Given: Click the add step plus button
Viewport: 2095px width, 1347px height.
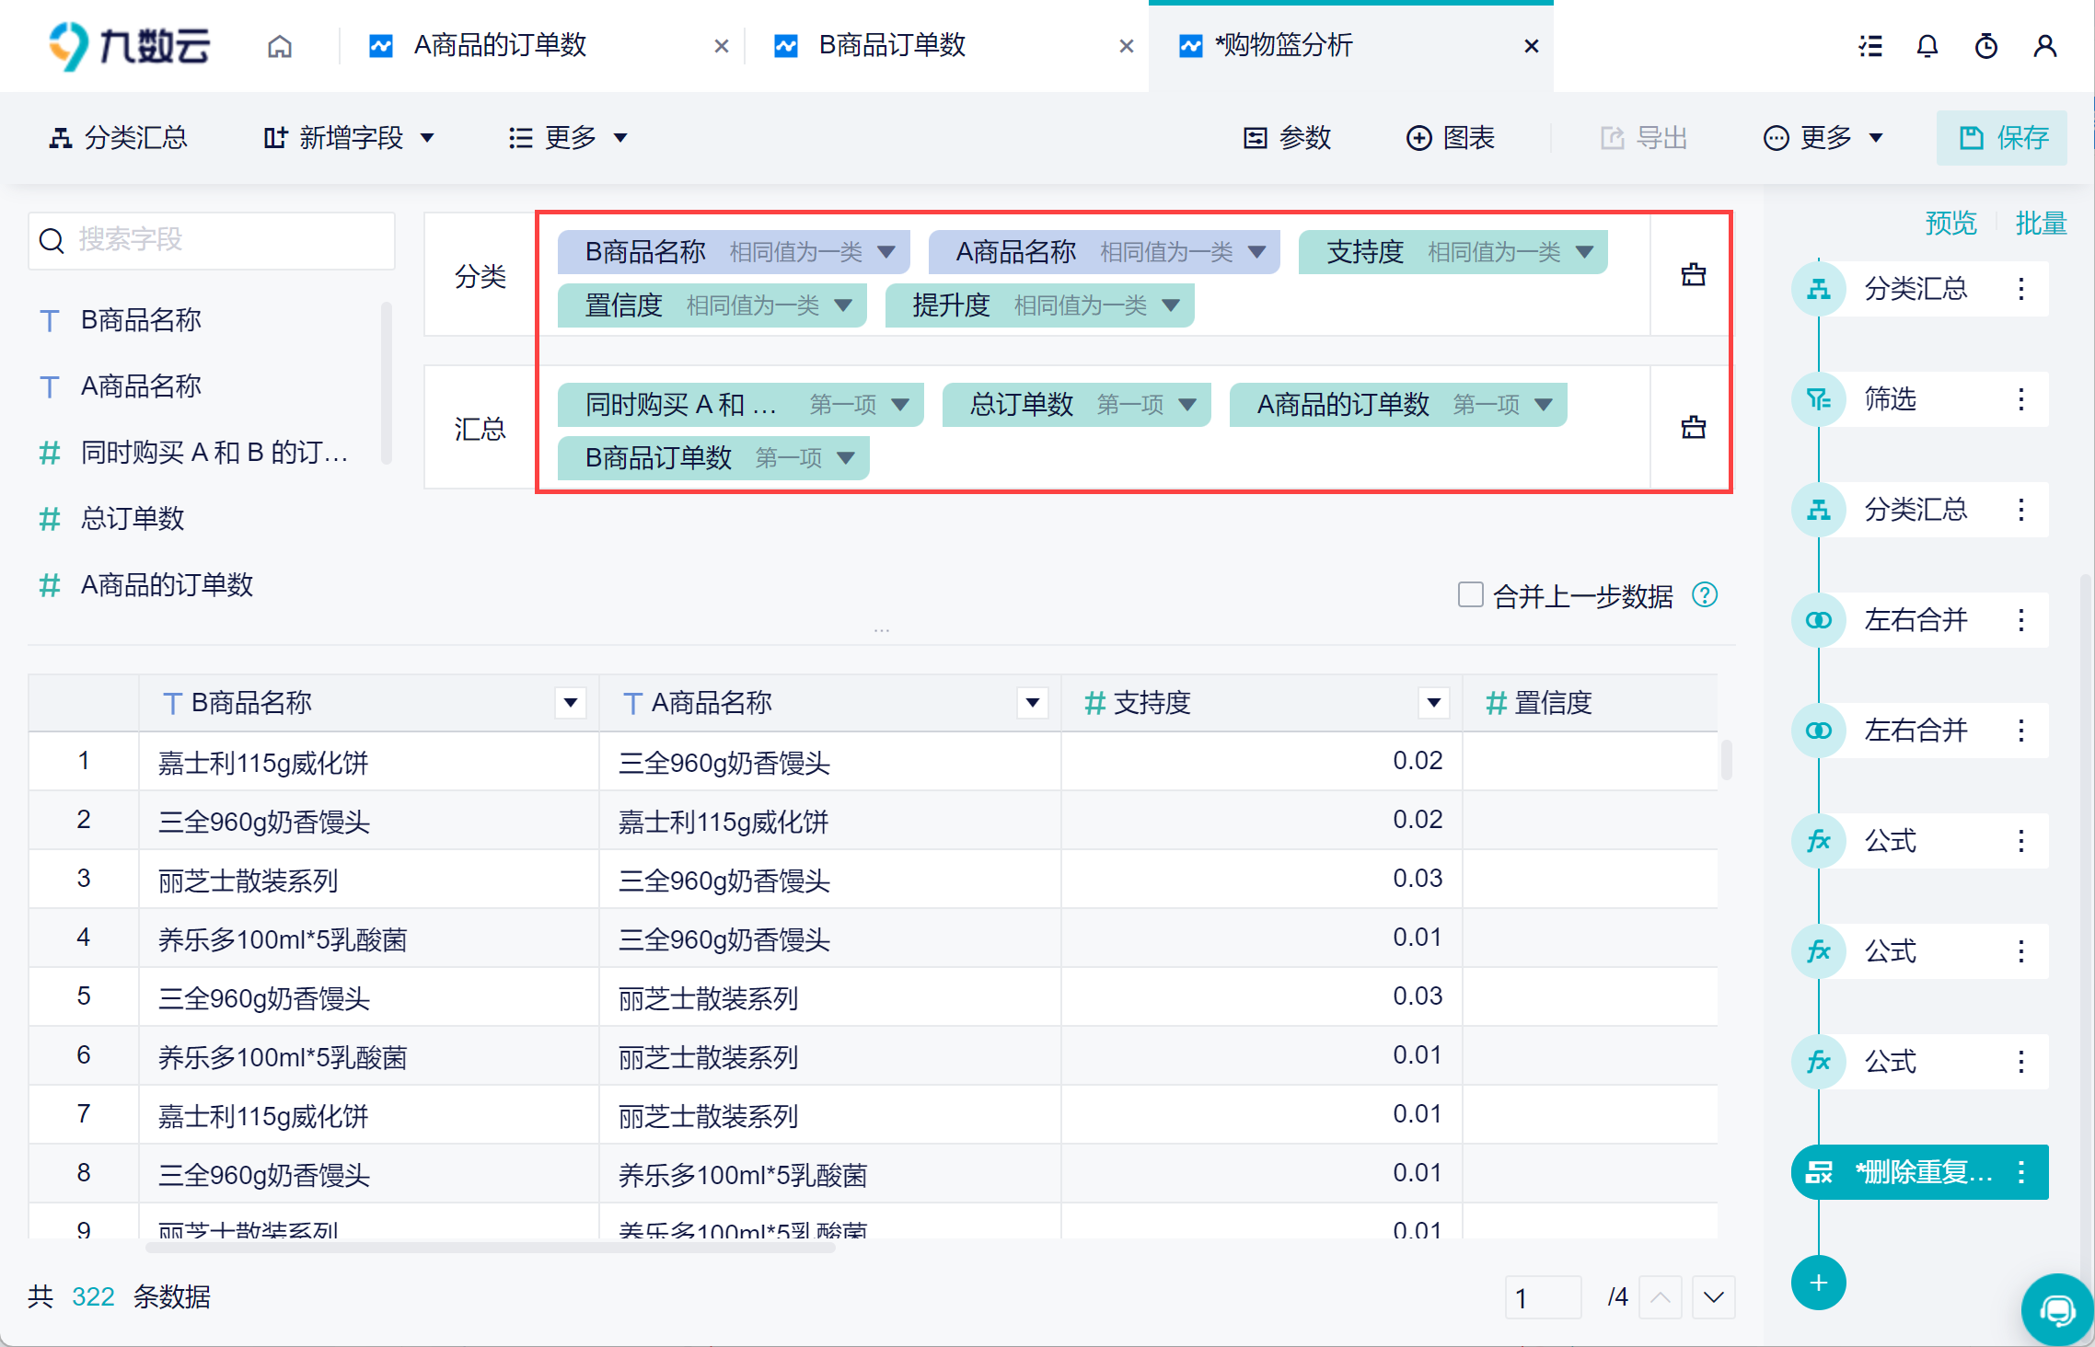Looking at the screenshot, I should pos(1818,1283).
